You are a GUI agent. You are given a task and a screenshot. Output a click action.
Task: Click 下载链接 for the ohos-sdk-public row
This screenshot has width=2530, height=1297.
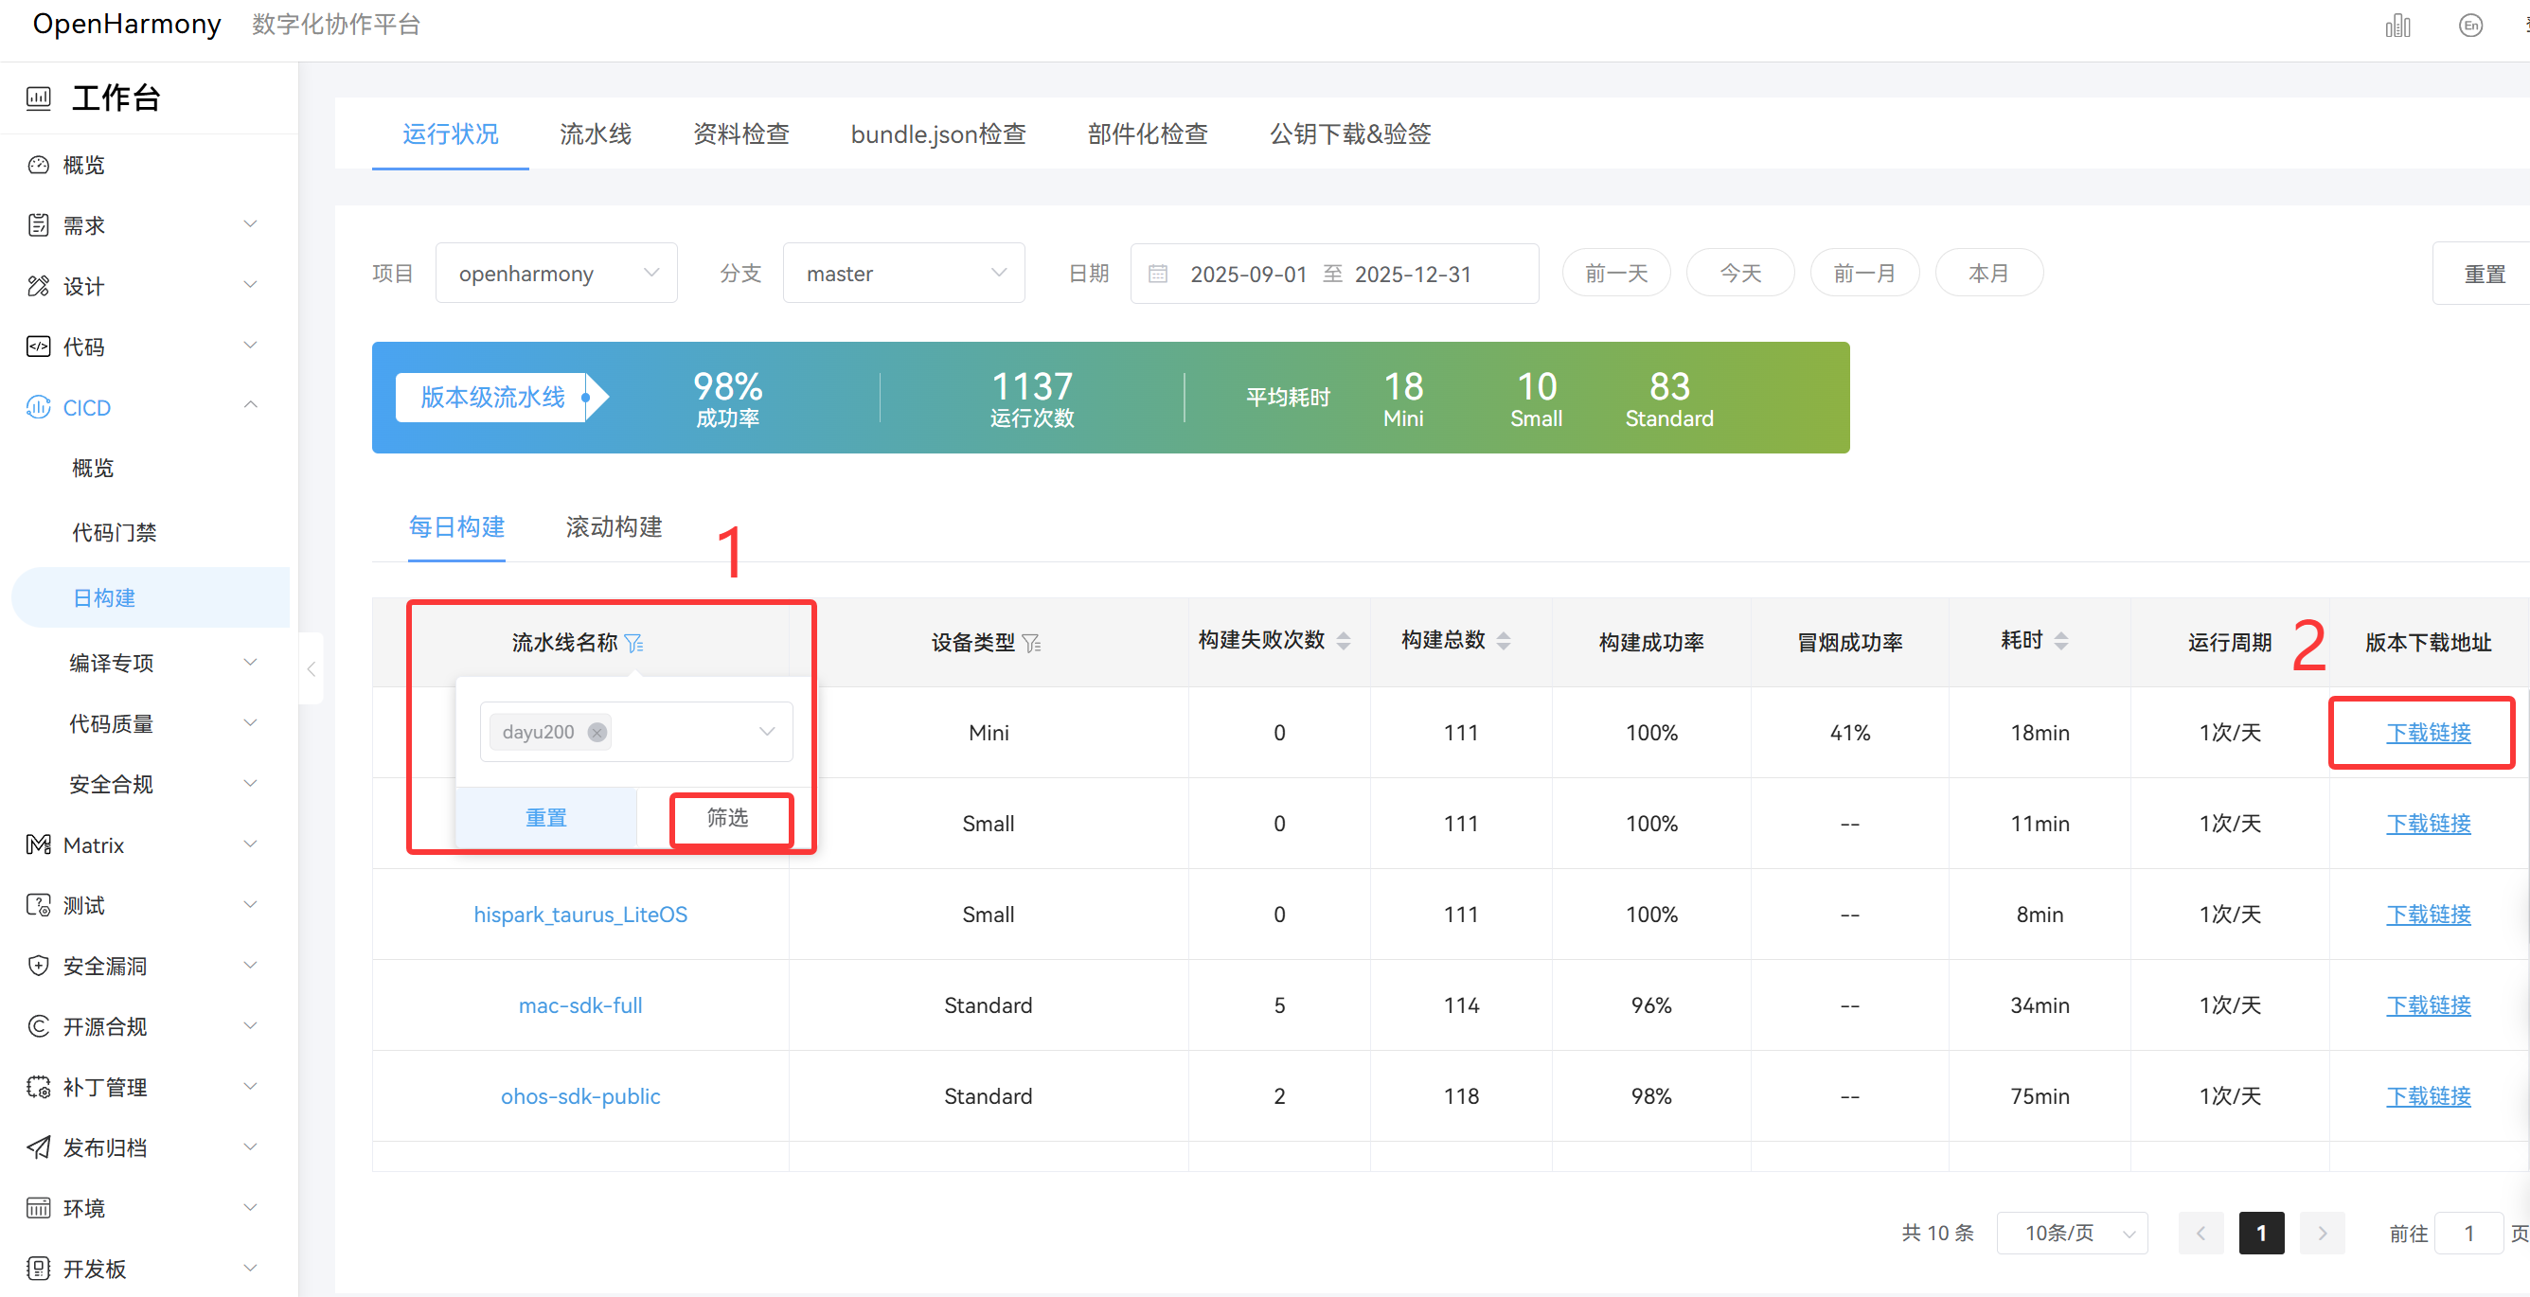point(2428,1095)
